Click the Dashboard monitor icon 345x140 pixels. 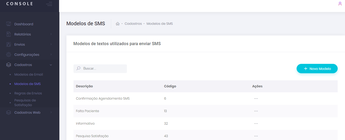(9, 24)
